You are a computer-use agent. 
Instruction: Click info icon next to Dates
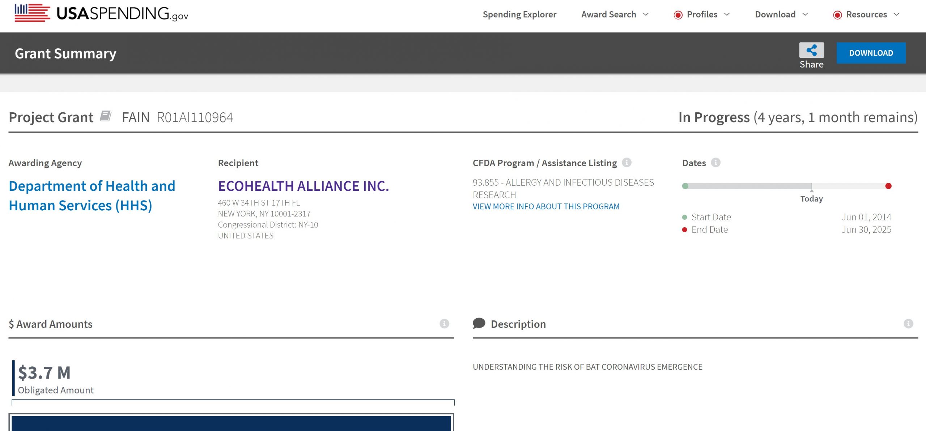coord(715,163)
